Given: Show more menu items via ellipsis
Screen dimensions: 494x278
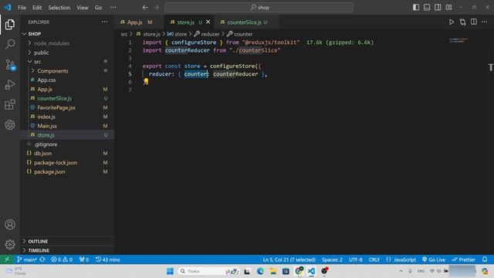Looking at the screenshot, I should click(113, 7).
